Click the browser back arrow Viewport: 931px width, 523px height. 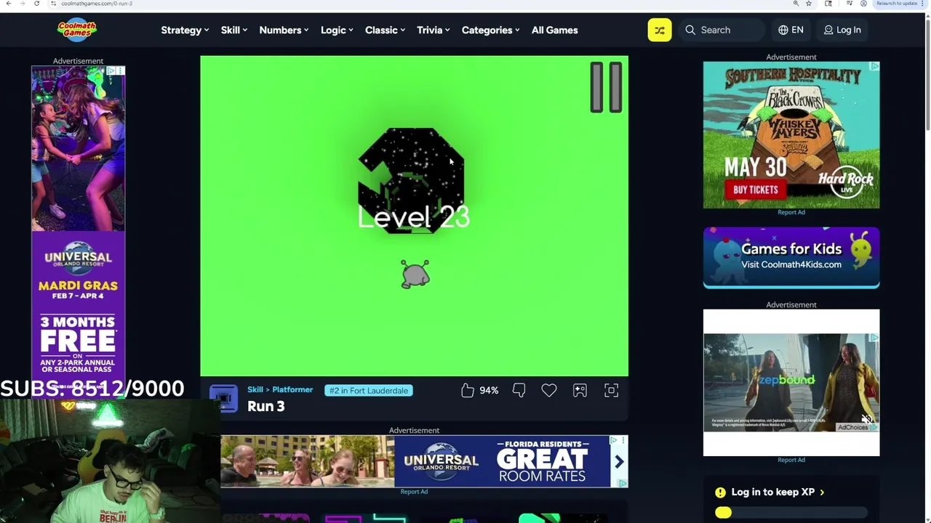(x=9, y=4)
